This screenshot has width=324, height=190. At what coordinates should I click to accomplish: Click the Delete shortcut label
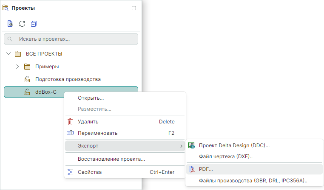[x=167, y=122]
